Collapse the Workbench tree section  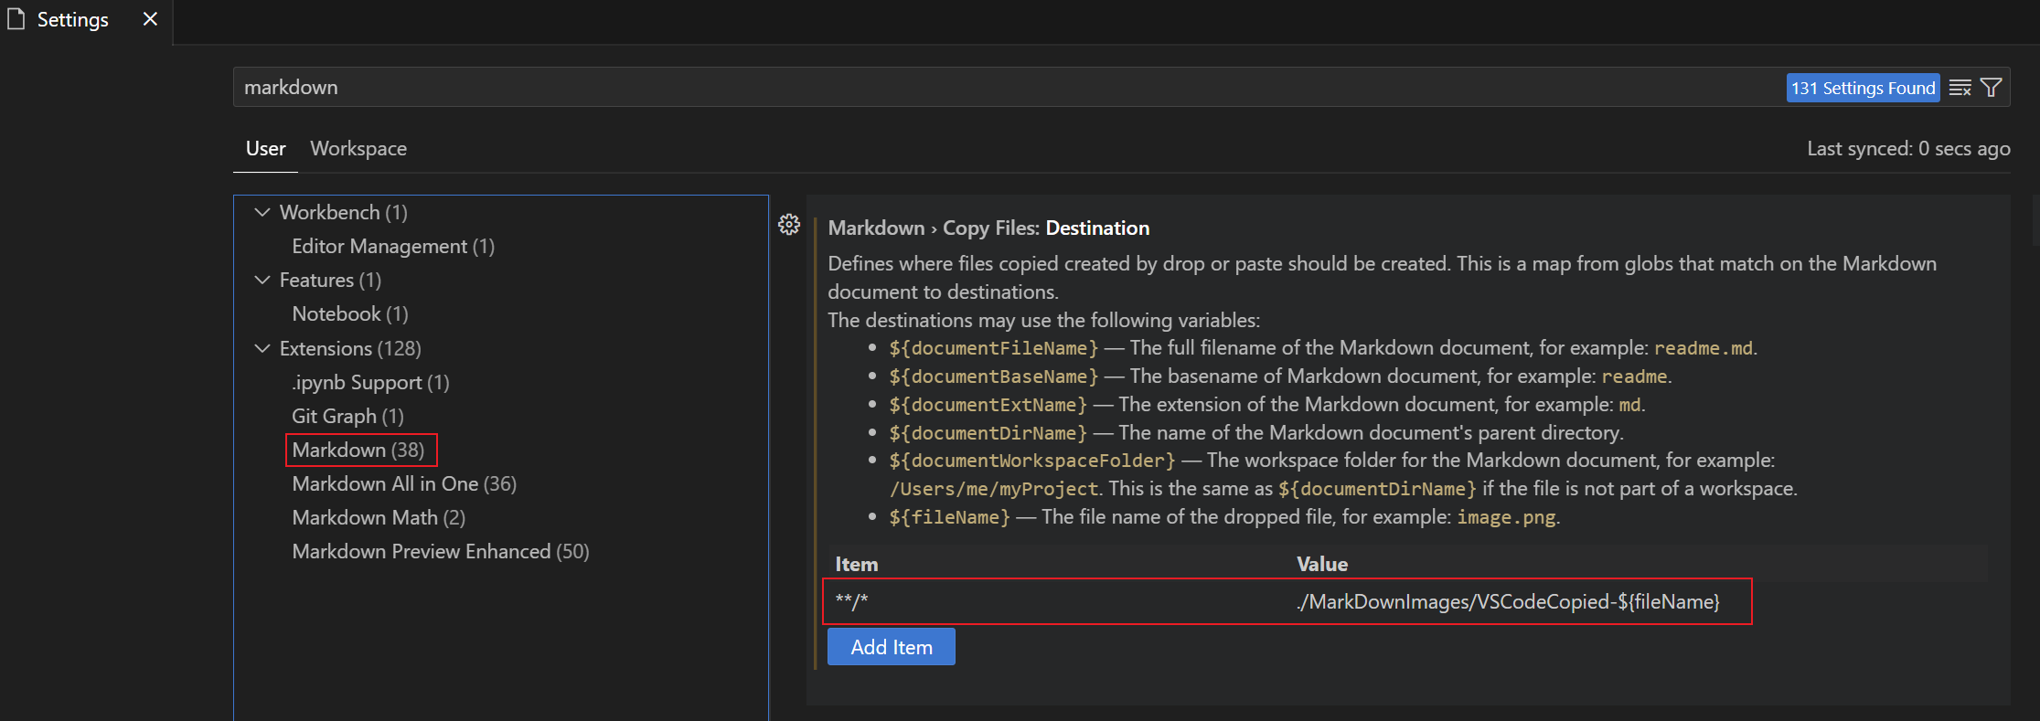click(x=262, y=212)
